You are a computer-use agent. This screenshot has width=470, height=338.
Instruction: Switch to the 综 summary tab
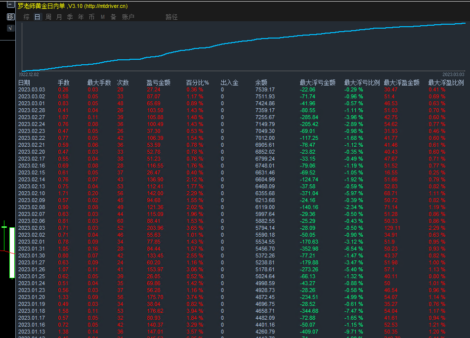click(26, 17)
